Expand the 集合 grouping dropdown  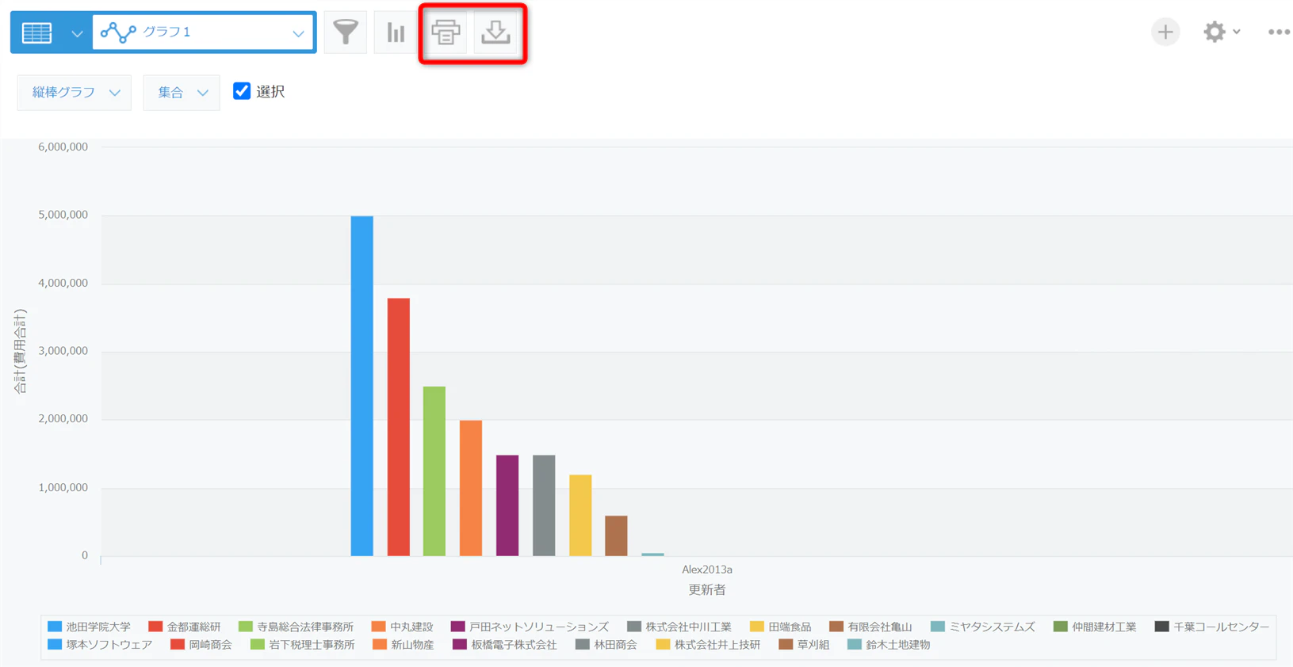point(182,93)
